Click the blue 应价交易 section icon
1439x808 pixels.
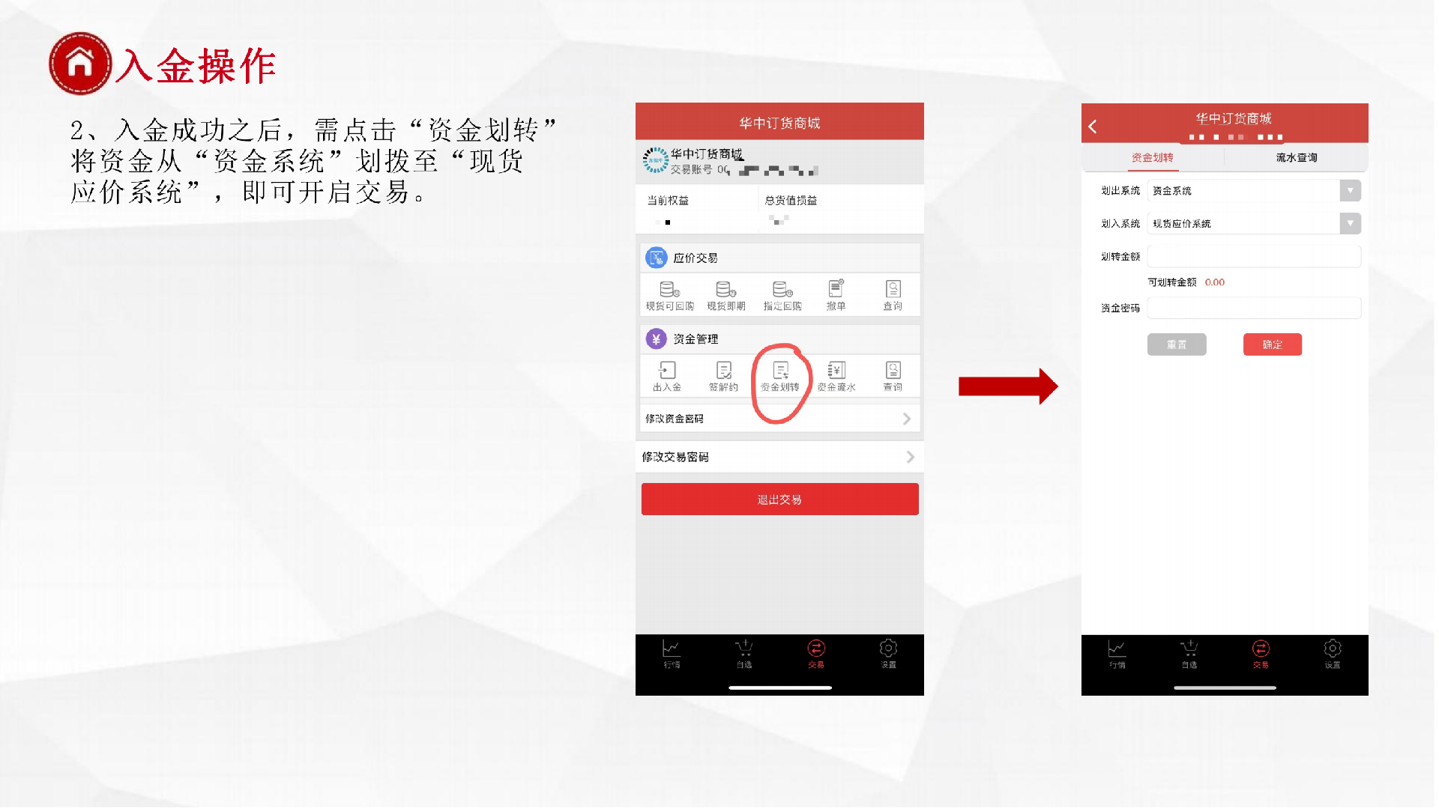[x=656, y=258]
